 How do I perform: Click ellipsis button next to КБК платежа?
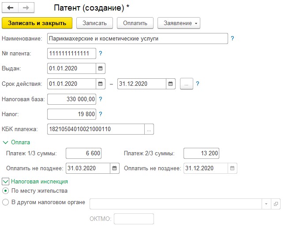[149, 129]
